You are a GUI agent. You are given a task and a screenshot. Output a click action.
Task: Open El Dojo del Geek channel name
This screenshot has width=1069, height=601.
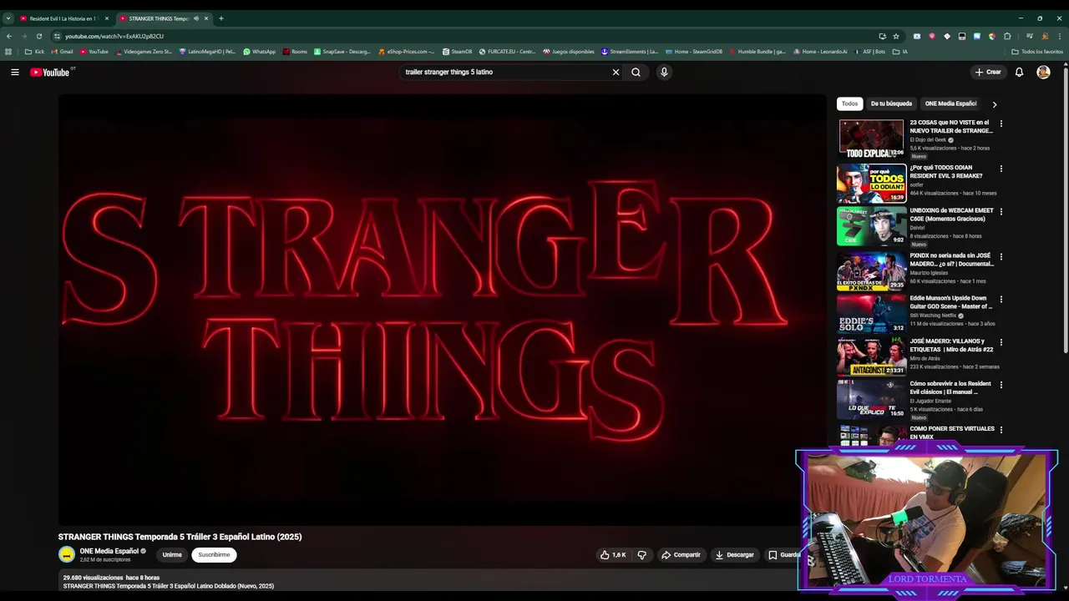(928, 139)
